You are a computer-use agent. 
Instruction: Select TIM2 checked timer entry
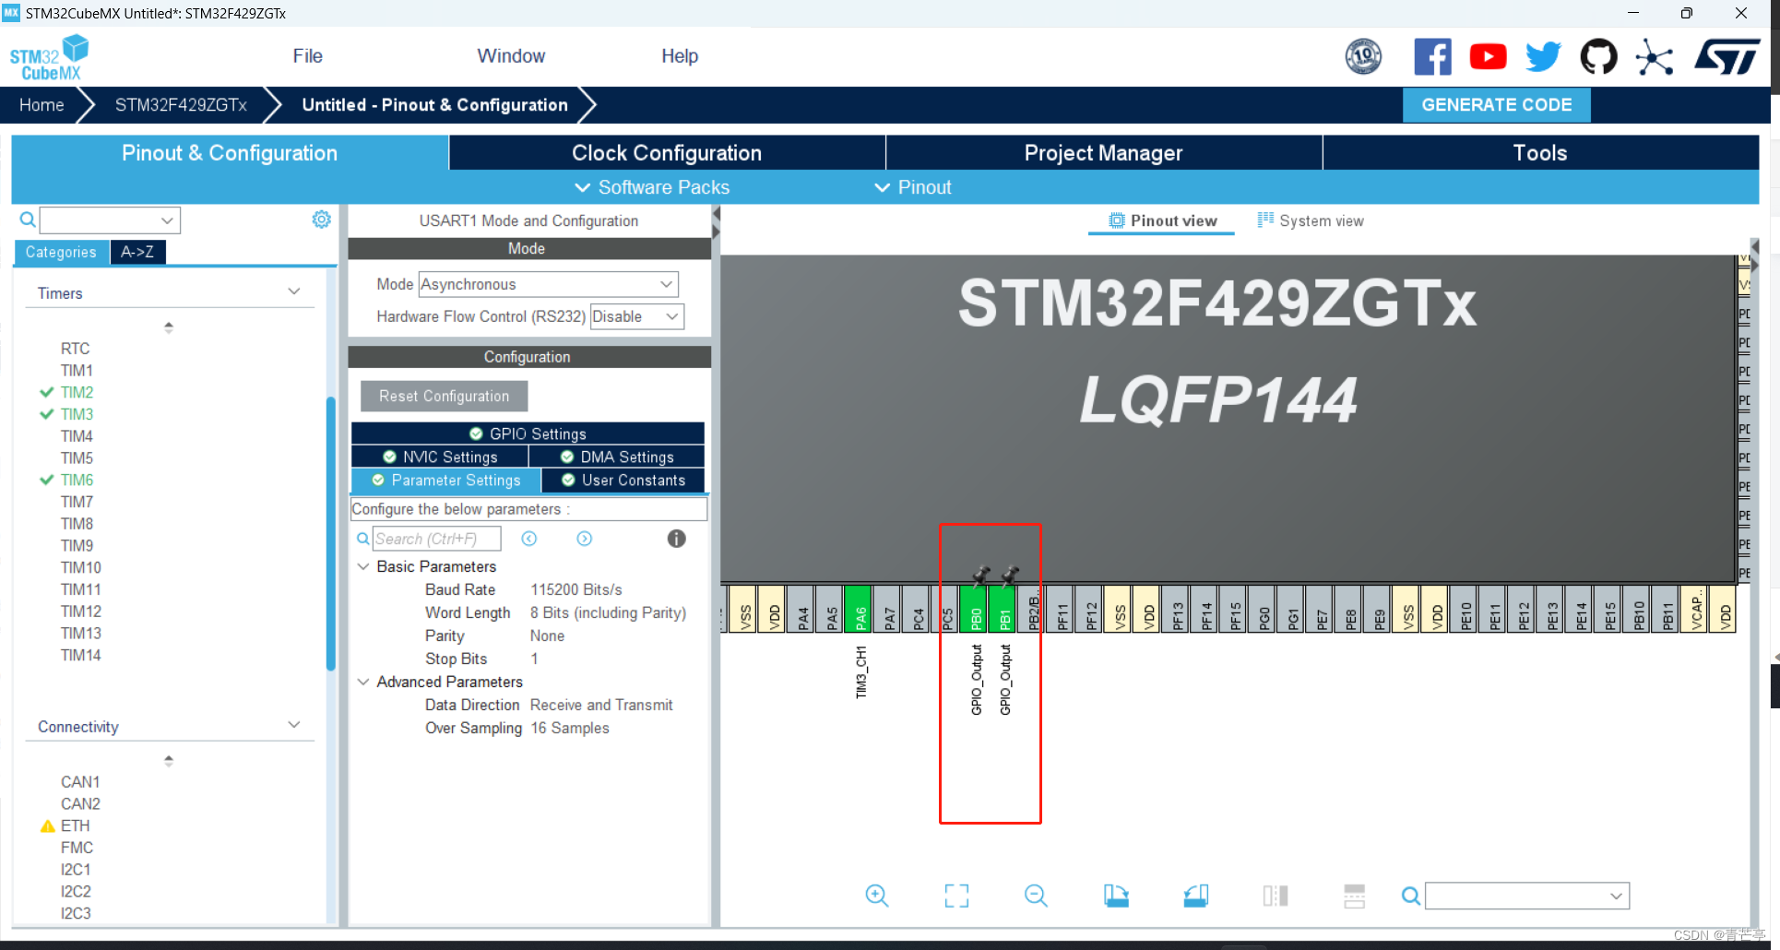[77, 392]
